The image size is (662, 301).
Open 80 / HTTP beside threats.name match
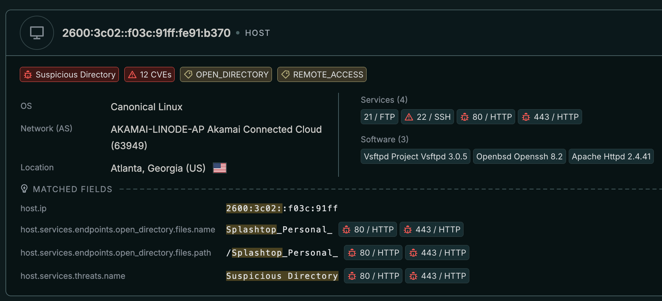point(373,276)
